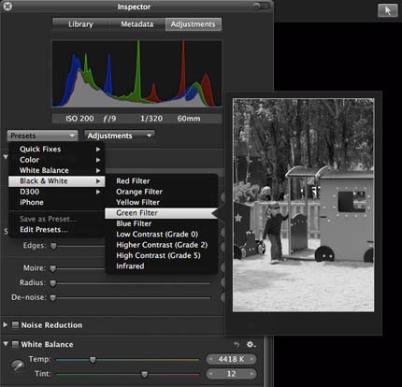Increase Tint using the right stepper arrow
The height and width of the screenshot is (387, 402).
(x=251, y=374)
